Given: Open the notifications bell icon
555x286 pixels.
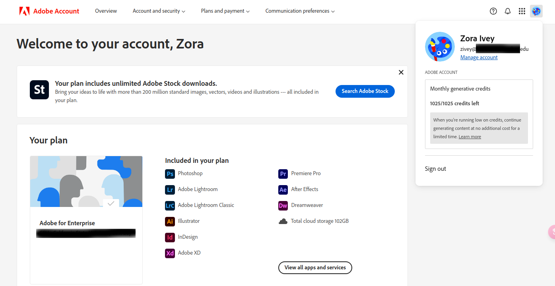Looking at the screenshot, I should click(x=508, y=11).
